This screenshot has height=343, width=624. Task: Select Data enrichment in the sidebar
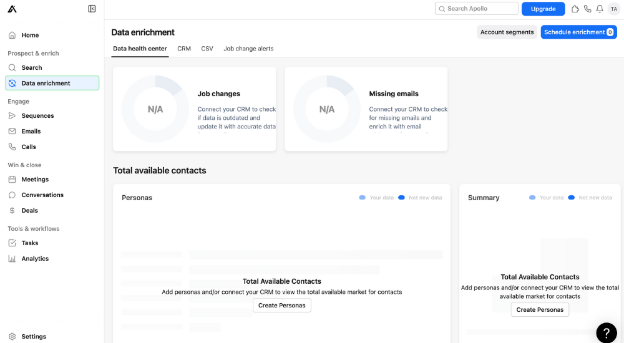52,83
